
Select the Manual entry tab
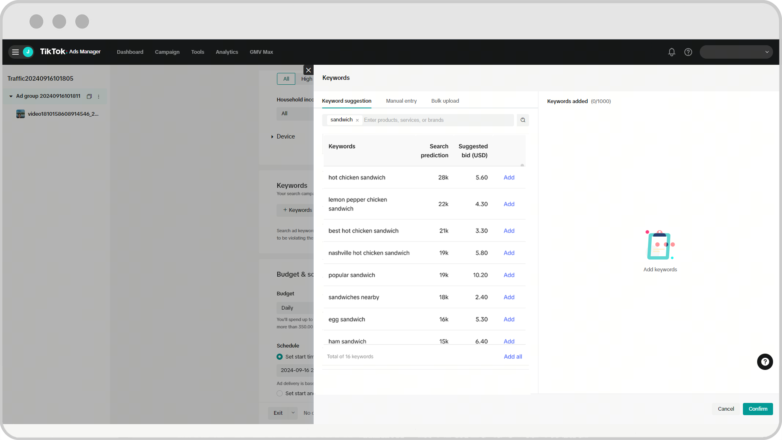[x=401, y=101]
